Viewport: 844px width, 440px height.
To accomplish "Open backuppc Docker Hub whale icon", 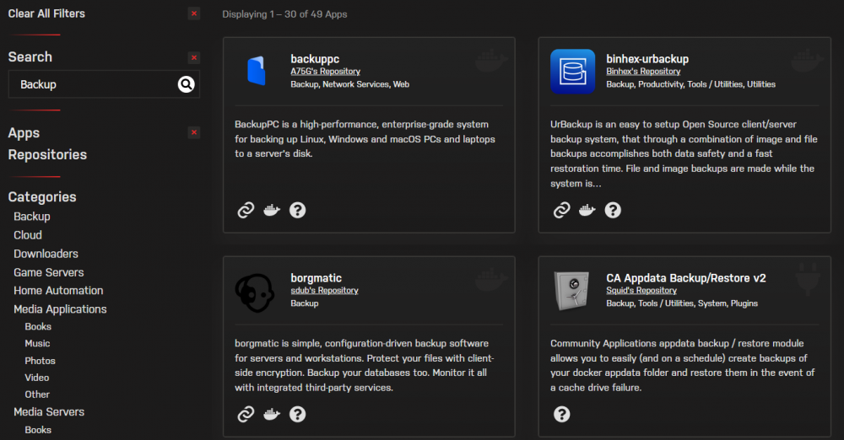I will 272,210.
